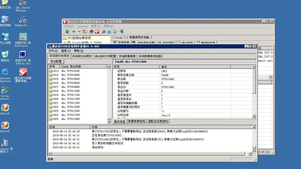Click the TdxDB 导出列表 column header
301x169 pixels.
(83, 67)
